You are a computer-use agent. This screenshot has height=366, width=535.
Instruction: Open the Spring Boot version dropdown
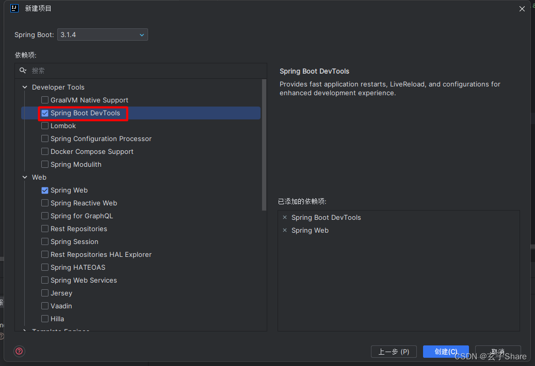102,34
